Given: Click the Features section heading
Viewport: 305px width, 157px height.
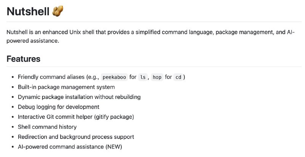Looking at the screenshot, I should (24, 59).
